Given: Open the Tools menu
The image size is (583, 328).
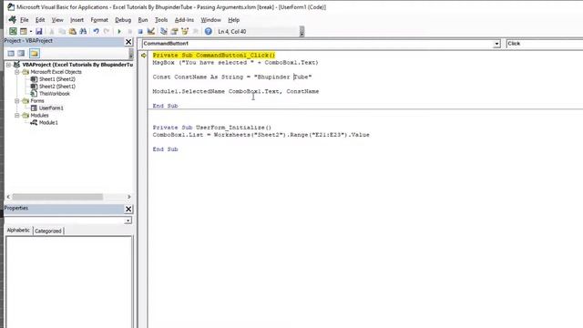Looking at the screenshot, I should (x=161, y=20).
